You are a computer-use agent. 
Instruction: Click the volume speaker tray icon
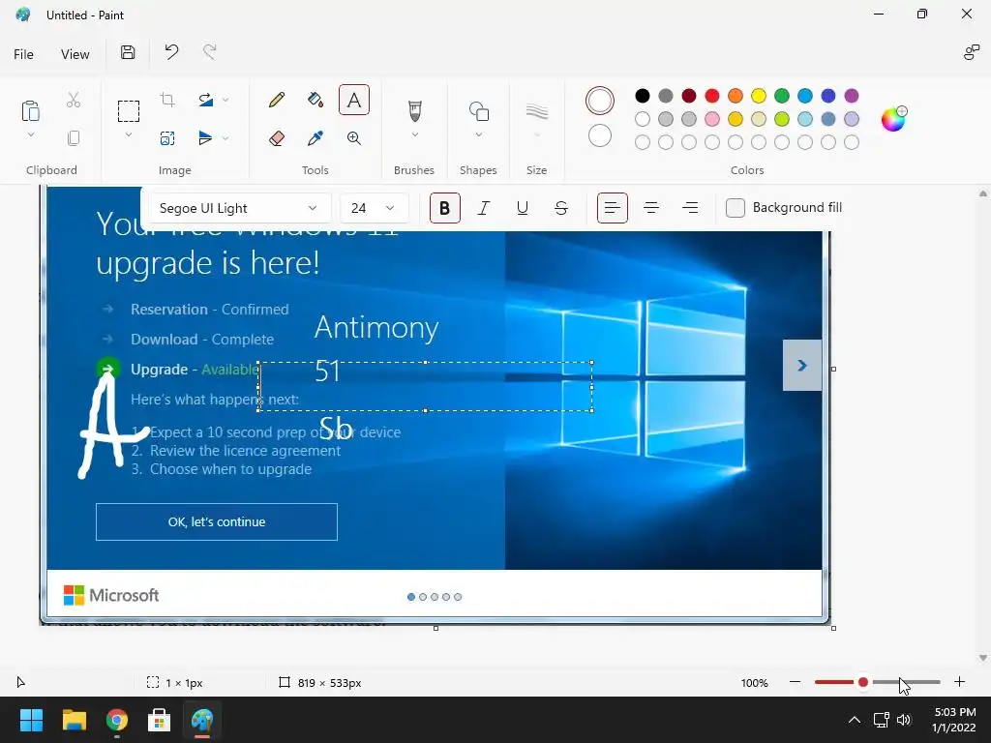(904, 720)
